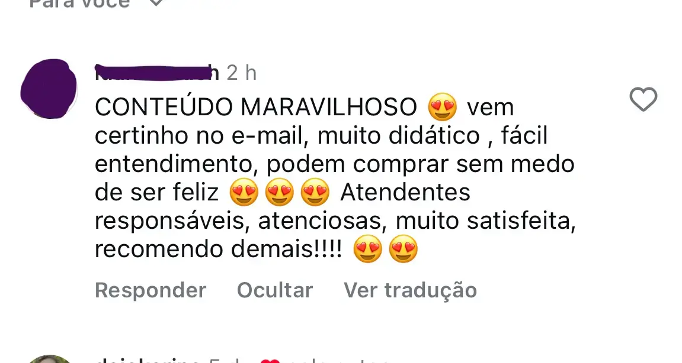Like the comment with the heart outline icon
The height and width of the screenshot is (363, 682).
(x=643, y=99)
